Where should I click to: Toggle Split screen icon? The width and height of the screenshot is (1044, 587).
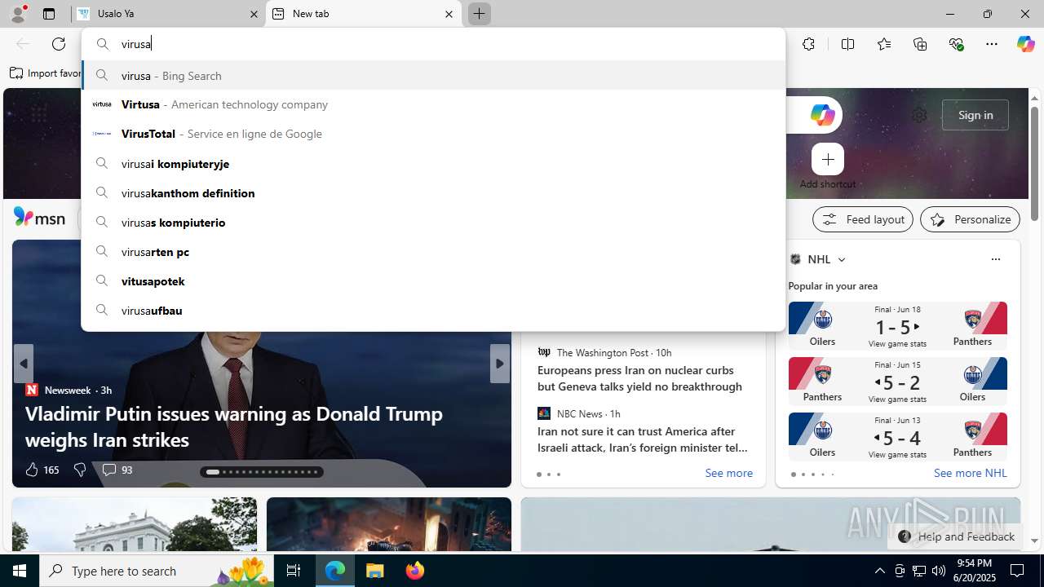click(847, 44)
